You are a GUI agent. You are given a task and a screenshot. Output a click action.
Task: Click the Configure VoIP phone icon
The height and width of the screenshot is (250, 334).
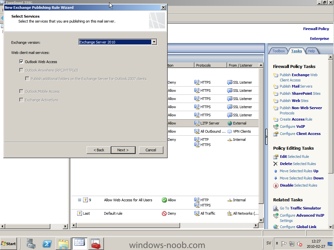[x=276, y=127]
